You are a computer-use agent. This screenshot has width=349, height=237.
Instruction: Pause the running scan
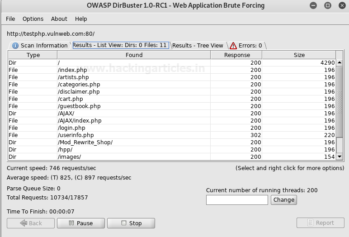click(x=81, y=223)
